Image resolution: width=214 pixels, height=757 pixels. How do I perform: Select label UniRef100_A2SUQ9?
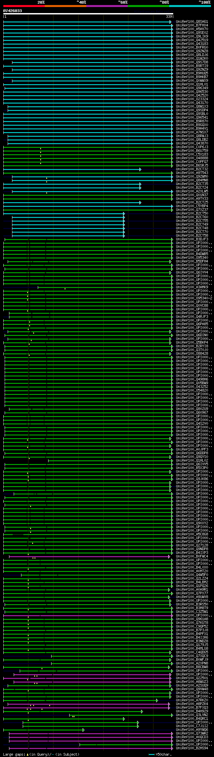tap(192, 686)
